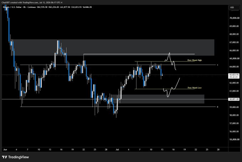The image size is (242, 162).
Task: Click the Fib level '1' label
Action: [217, 65]
